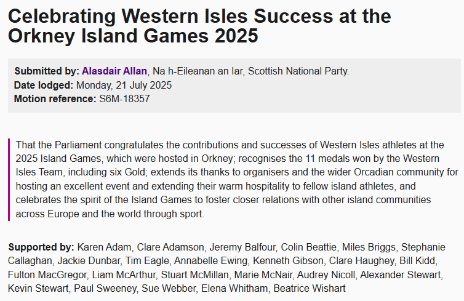Viewport: 464px width, 301px height.
Task: Select the 'Date lodged:' label
Action: coord(44,85)
